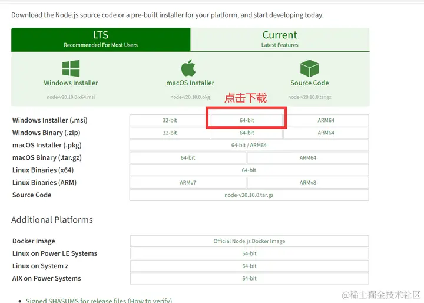
Task: Download Windows Installer (.msi) 32-bit
Action: (170, 120)
